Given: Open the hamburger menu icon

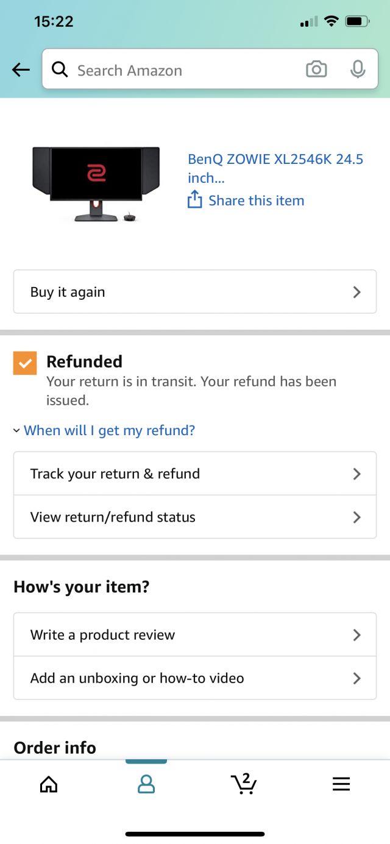Looking at the screenshot, I should [x=341, y=784].
